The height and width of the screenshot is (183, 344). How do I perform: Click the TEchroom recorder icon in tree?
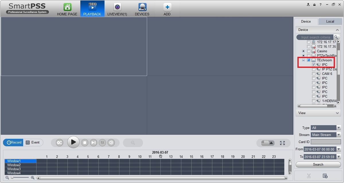314,60
